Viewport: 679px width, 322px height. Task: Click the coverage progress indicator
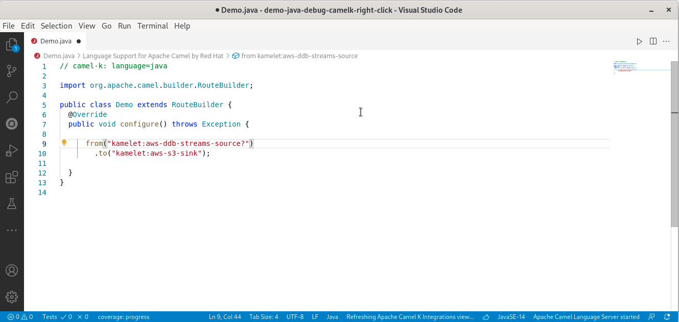[x=124, y=316]
